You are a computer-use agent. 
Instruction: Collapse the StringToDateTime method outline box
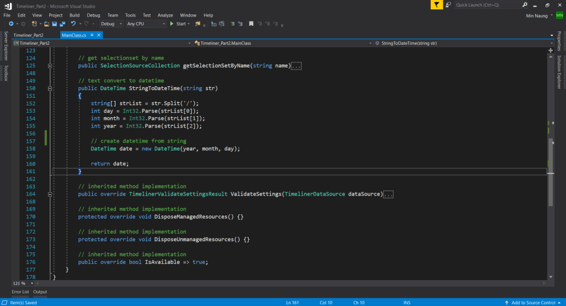click(x=50, y=88)
